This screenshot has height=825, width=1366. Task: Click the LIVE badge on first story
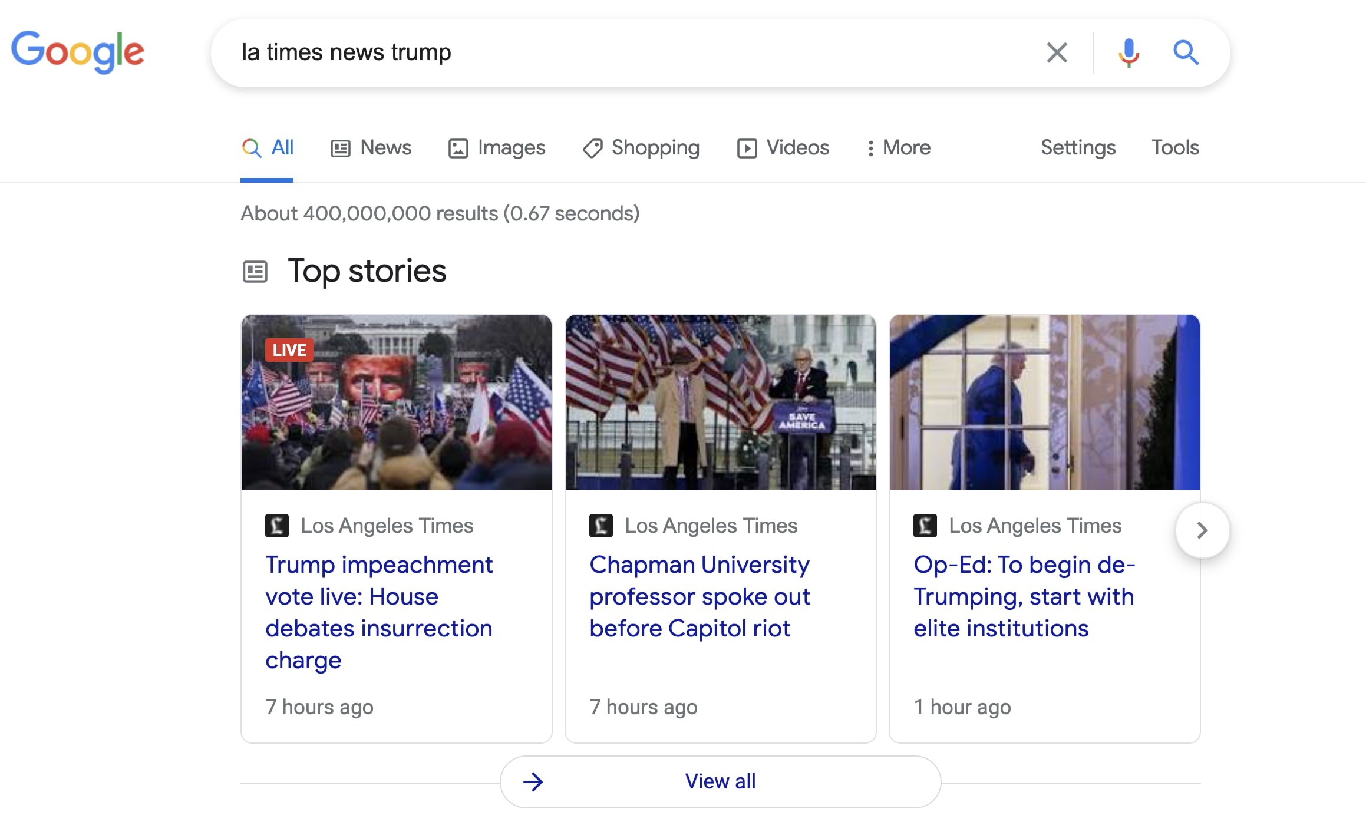click(x=289, y=350)
